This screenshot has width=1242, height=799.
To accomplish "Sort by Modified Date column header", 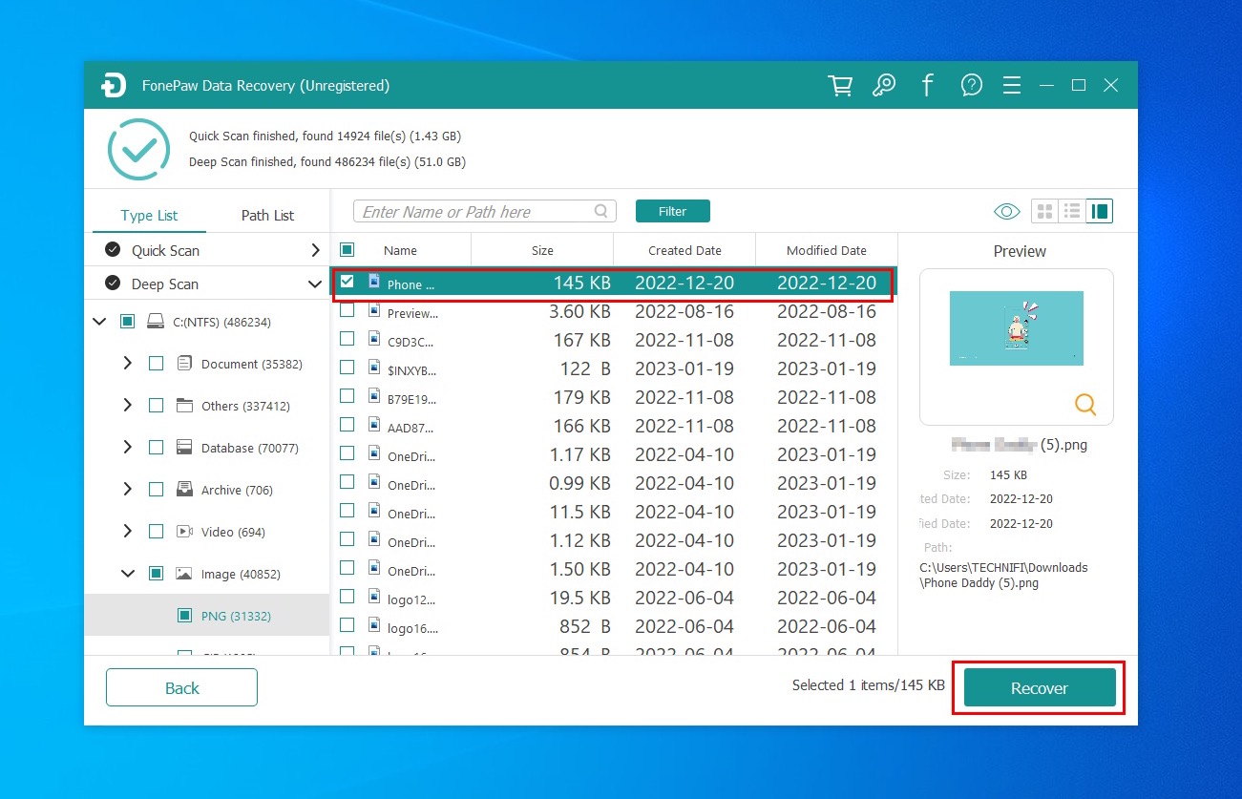I will point(827,250).
